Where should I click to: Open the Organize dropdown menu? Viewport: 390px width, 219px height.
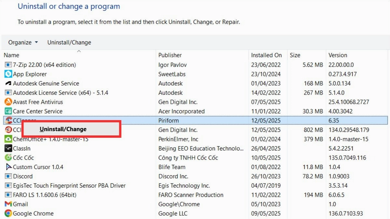22,42
